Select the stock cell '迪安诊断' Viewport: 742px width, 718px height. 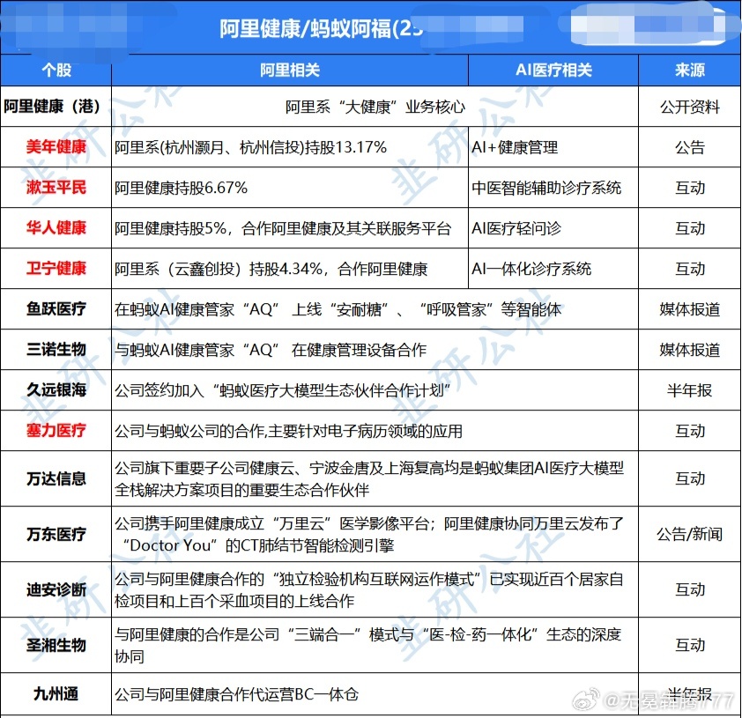point(56,589)
